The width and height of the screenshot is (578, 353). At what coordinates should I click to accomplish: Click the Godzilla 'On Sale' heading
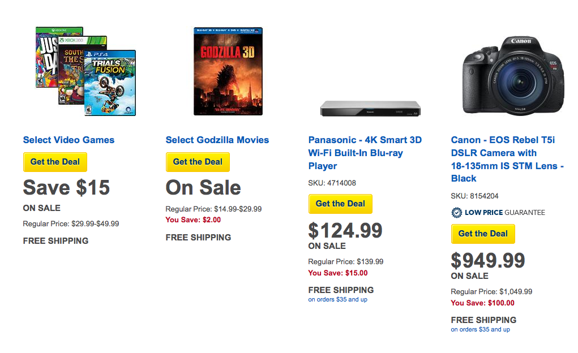(203, 188)
